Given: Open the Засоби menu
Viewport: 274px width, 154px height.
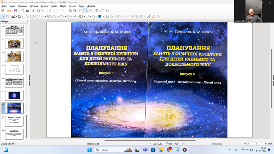Looking at the screenshot, I should pos(73,6).
